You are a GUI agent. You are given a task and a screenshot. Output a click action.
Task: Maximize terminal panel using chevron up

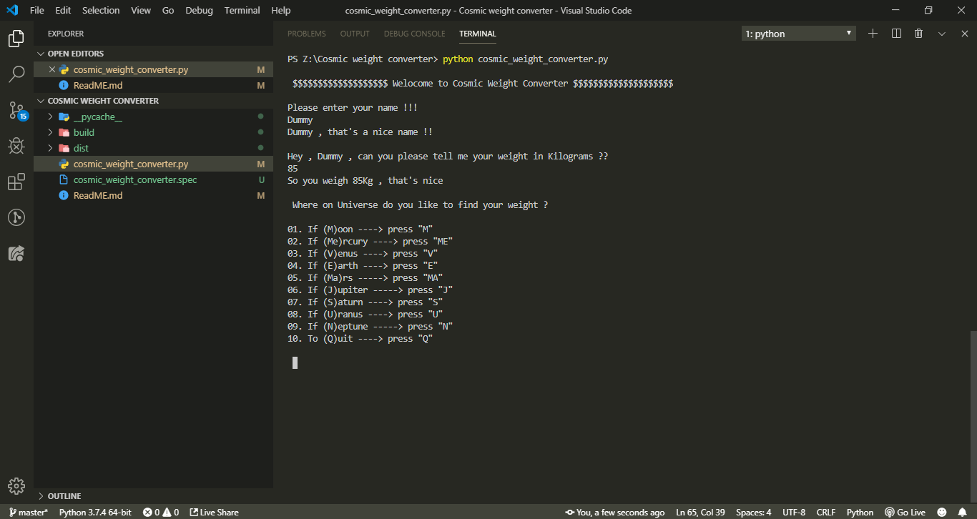942,34
